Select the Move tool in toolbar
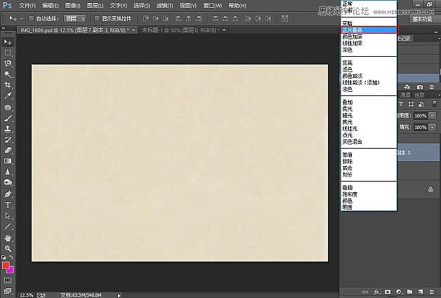Image resolution: width=441 pixels, height=298 pixels. 8,41
